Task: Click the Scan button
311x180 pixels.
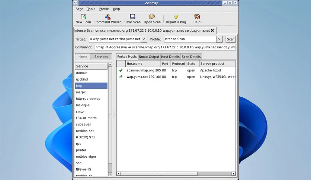Action: [x=231, y=39]
